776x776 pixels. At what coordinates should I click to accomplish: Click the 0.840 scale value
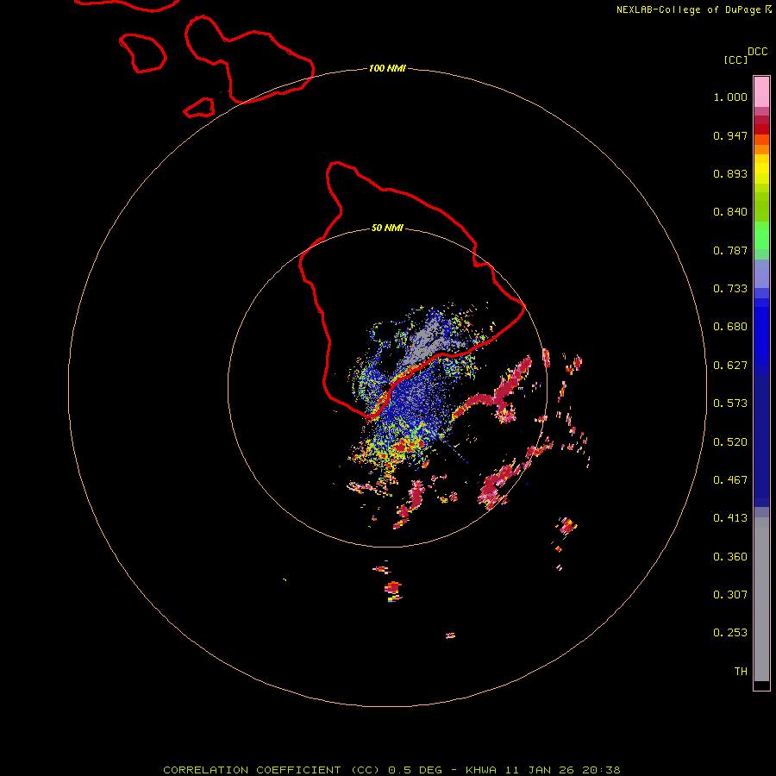tap(730, 212)
